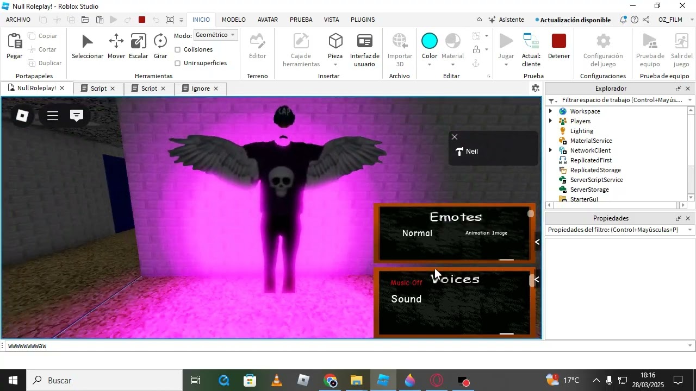
Task: Open the Explorer filter dropdown arrow
Action: coord(690,100)
